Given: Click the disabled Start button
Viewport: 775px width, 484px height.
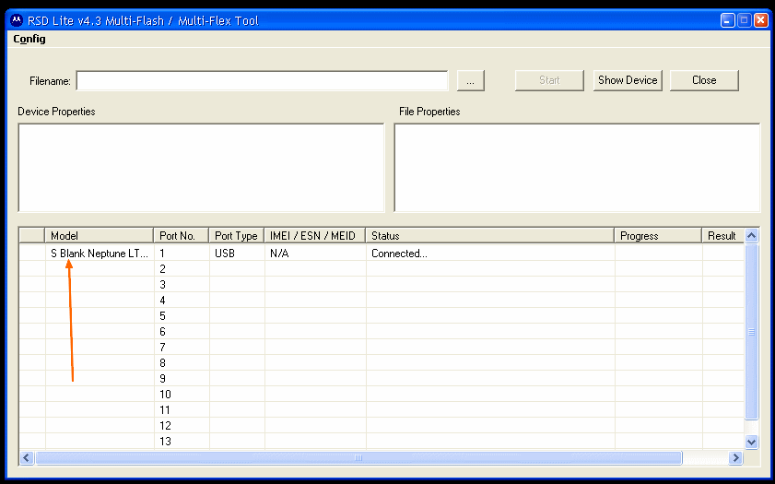Looking at the screenshot, I should [x=549, y=80].
